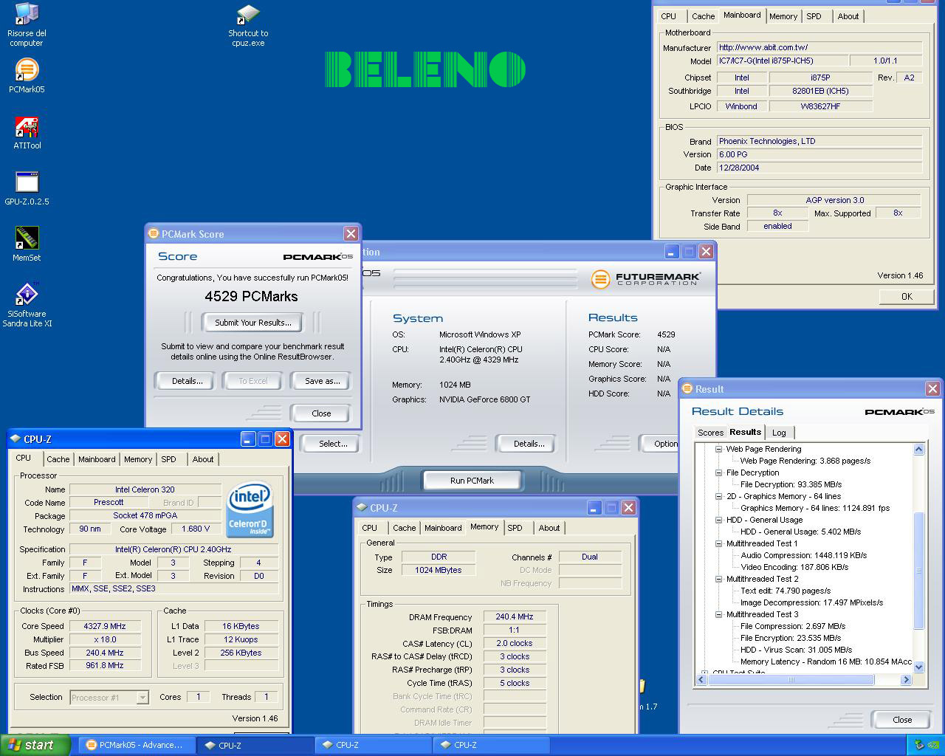Click up arrow of Result vertical scrollbar
This screenshot has width=945, height=756.
919,449
